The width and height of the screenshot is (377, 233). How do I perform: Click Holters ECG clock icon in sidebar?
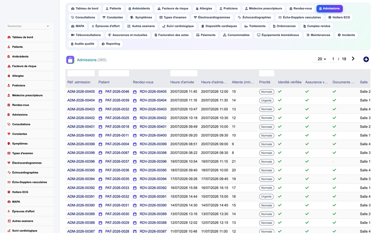tap(9, 192)
